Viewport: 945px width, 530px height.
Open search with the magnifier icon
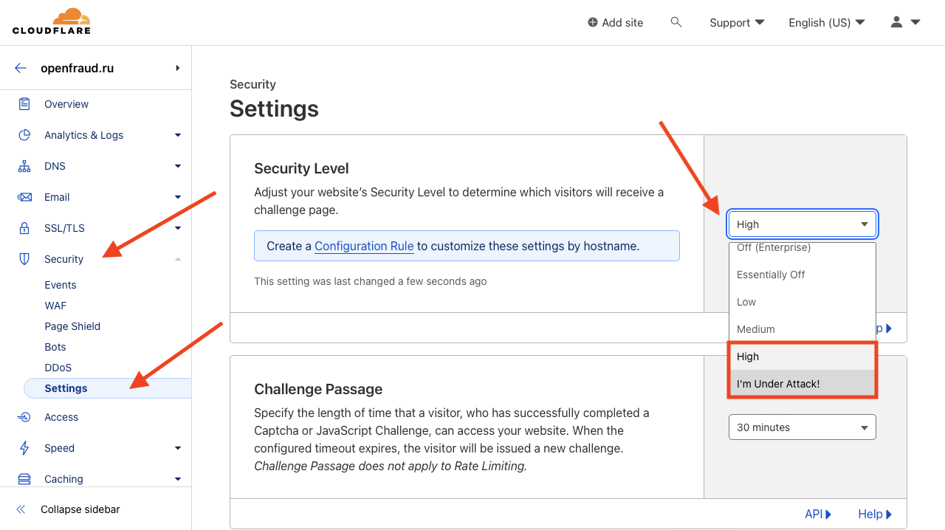coord(676,22)
